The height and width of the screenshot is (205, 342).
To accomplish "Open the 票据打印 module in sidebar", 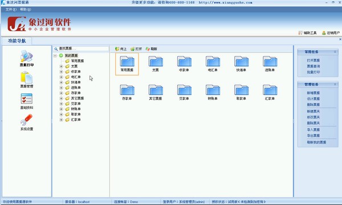I will click(27, 59).
